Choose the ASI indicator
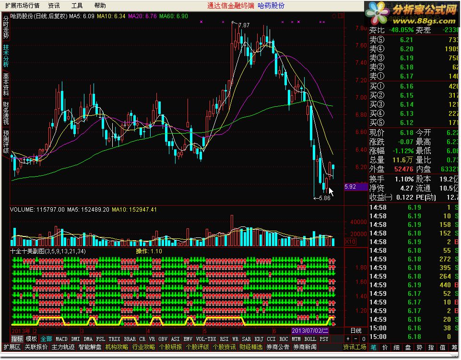Viewport: 461px width, 360px height. (x=175, y=339)
